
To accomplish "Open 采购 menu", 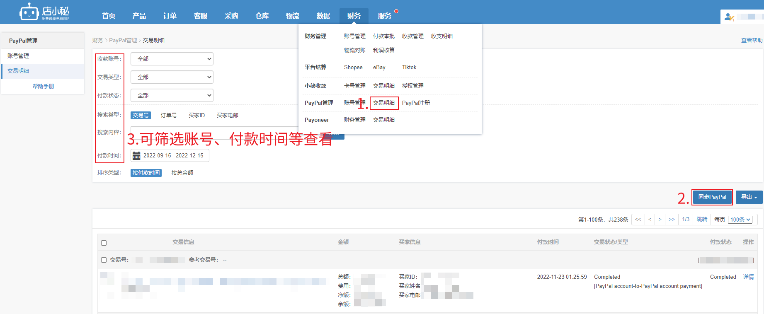I will 231,16.
